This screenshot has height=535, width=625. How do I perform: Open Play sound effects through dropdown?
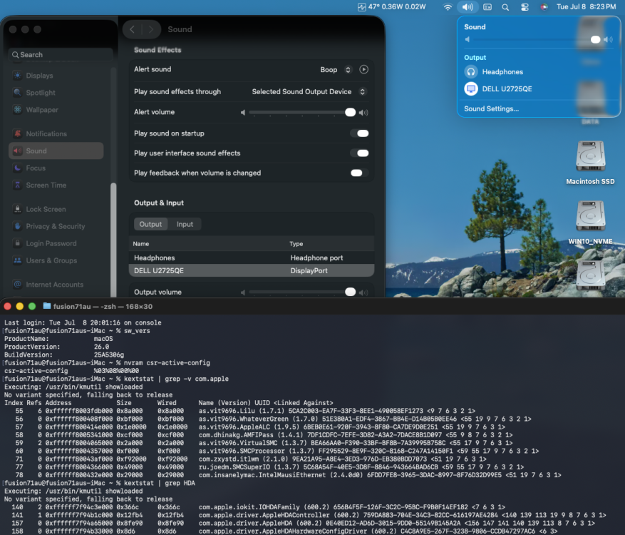(309, 92)
